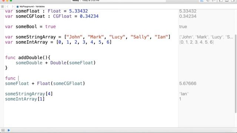
Task: Go forward in the jump bar history
Action: coord(13,7)
